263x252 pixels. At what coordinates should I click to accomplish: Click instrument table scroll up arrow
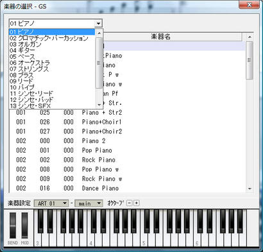click(250, 37)
